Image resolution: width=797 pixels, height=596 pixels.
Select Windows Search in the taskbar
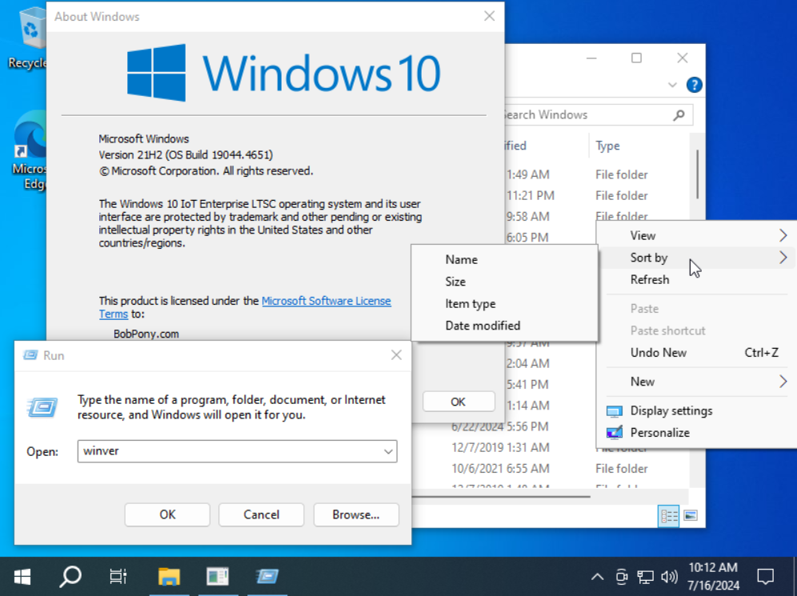[70, 576]
